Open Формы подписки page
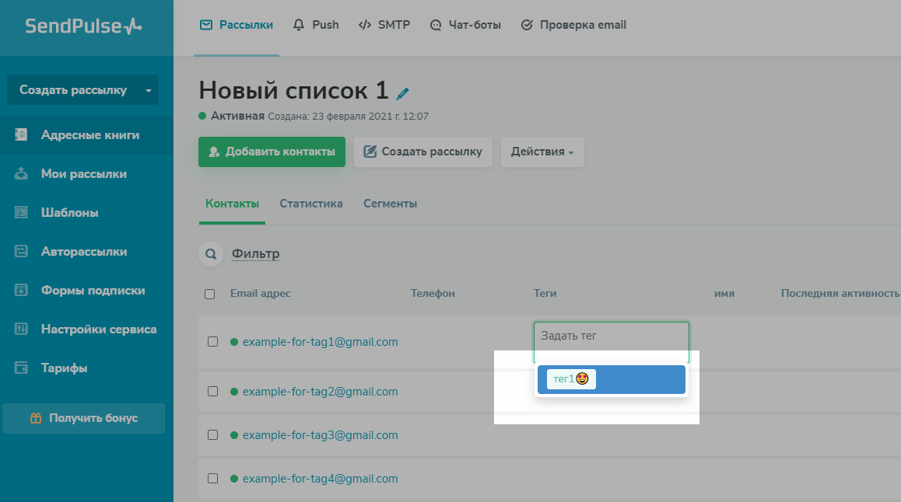The image size is (901, 502). (93, 291)
